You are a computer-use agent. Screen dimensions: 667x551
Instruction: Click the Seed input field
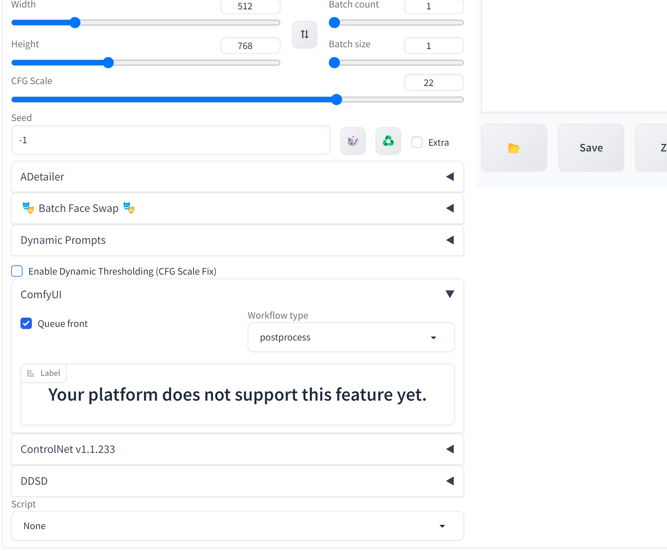point(171,140)
